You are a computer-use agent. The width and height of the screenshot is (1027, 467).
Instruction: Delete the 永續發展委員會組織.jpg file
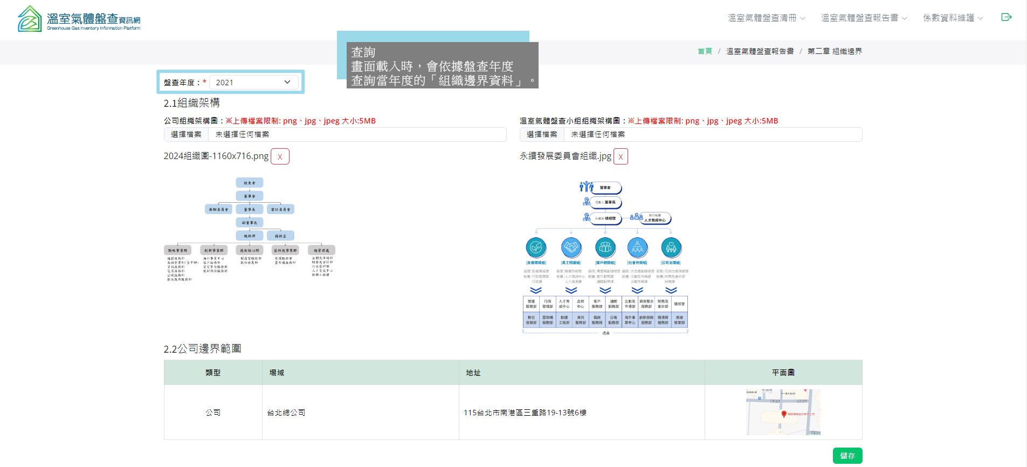click(621, 156)
